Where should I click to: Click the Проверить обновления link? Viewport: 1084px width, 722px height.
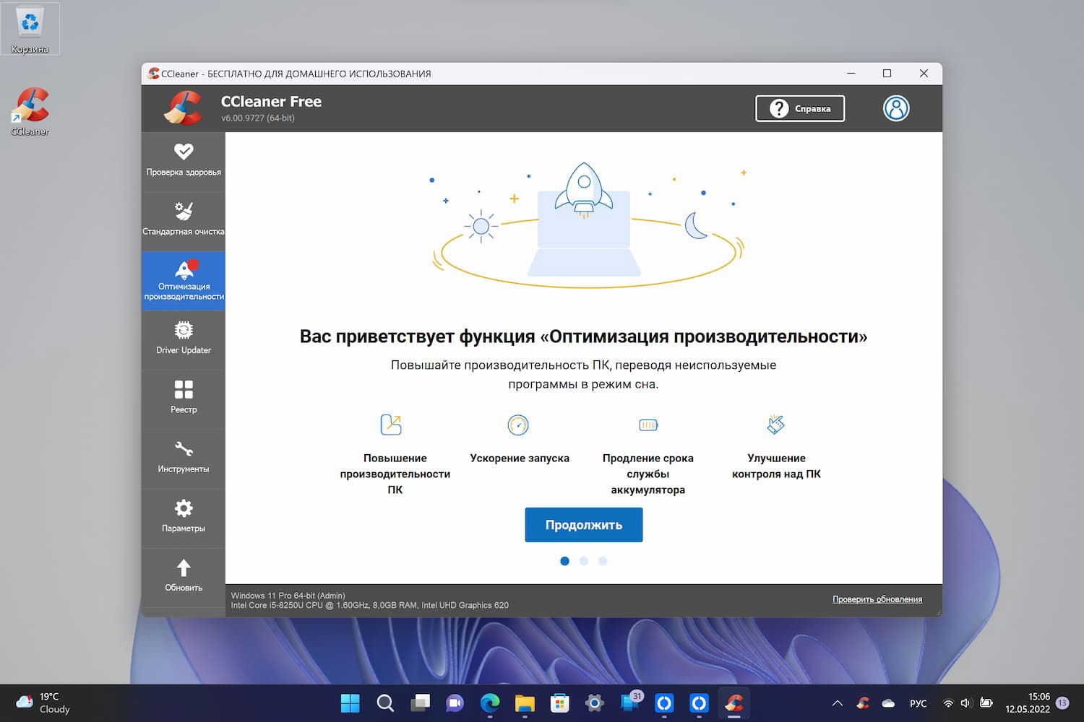coord(877,599)
